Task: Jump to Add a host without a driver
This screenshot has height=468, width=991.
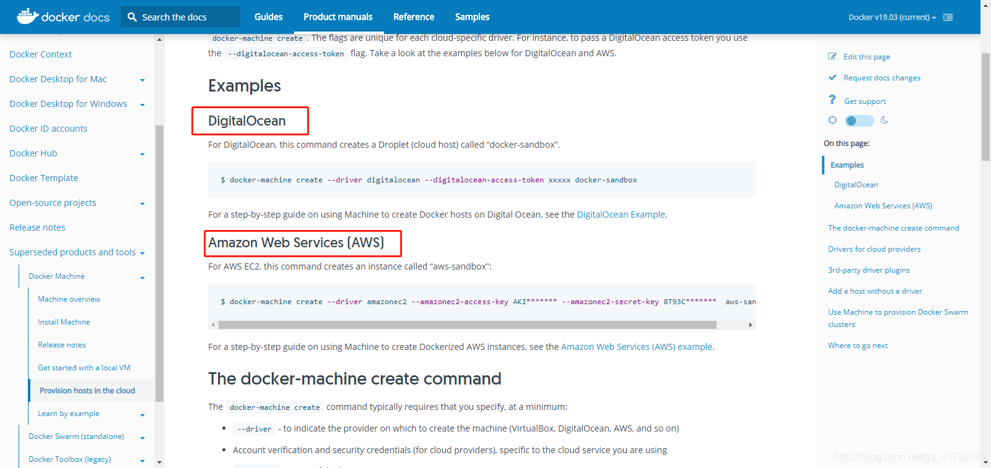Action: 875,291
